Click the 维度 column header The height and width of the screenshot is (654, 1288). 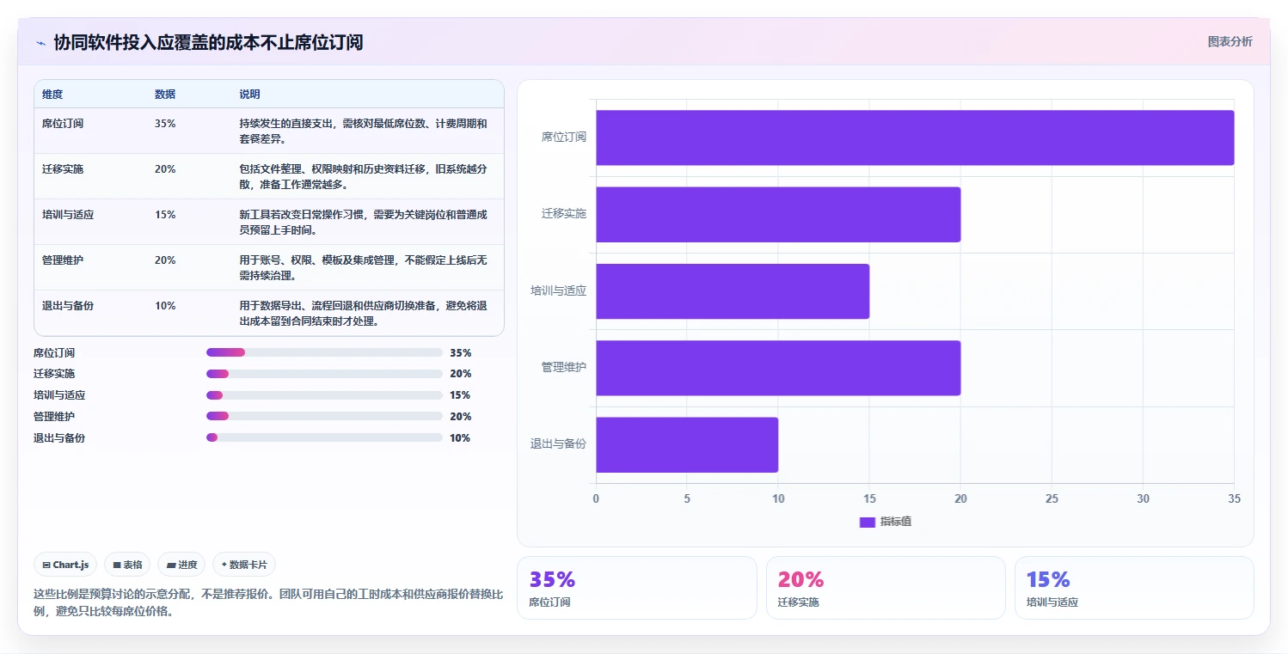point(52,95)
